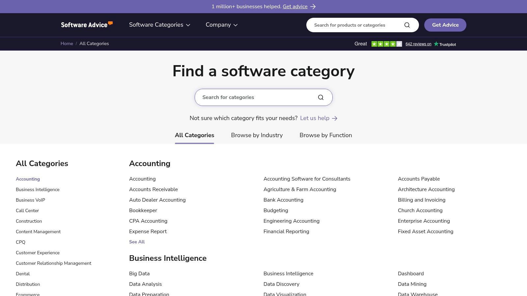Click the arrow next to Get advice banner link
This screenshot has width=527, height=296.
click(x=313, y=6)
